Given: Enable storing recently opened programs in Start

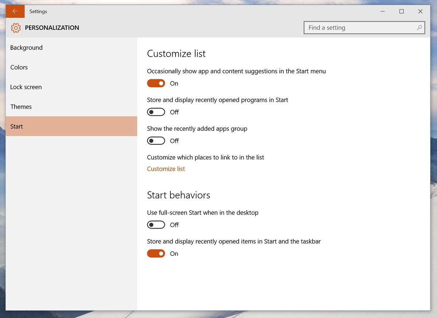Looking at the screenshot, I should [x=156, y=112].
